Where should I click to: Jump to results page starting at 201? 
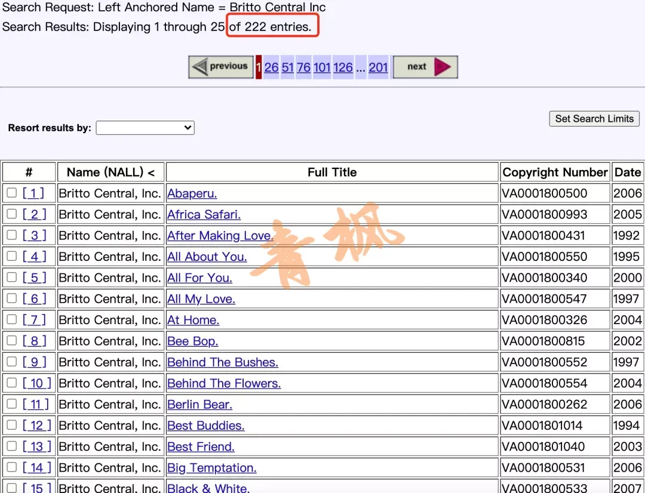point(378,67)
